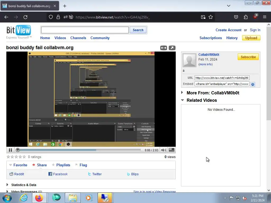Bookmark this page with the star icon

click(x=210, y=17)
